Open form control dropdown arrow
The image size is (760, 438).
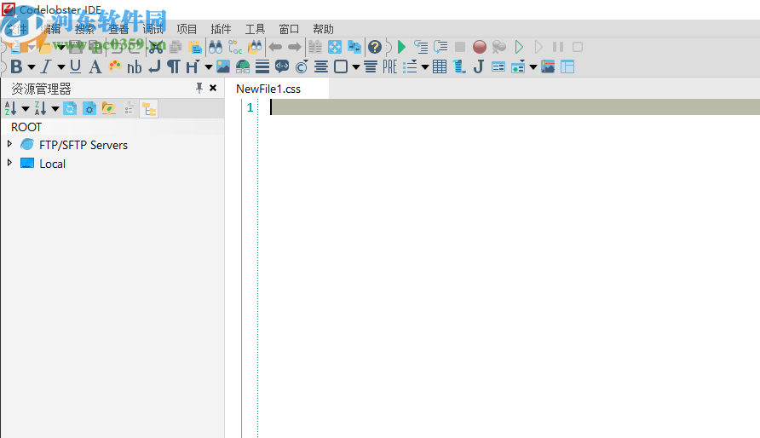point(533,67)
